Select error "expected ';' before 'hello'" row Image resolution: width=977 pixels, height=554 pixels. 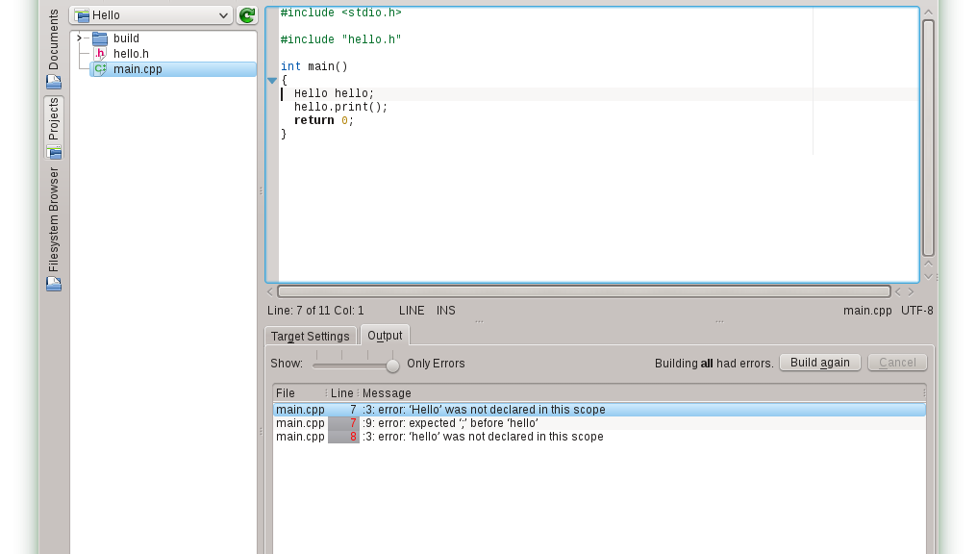coord(450,423)
